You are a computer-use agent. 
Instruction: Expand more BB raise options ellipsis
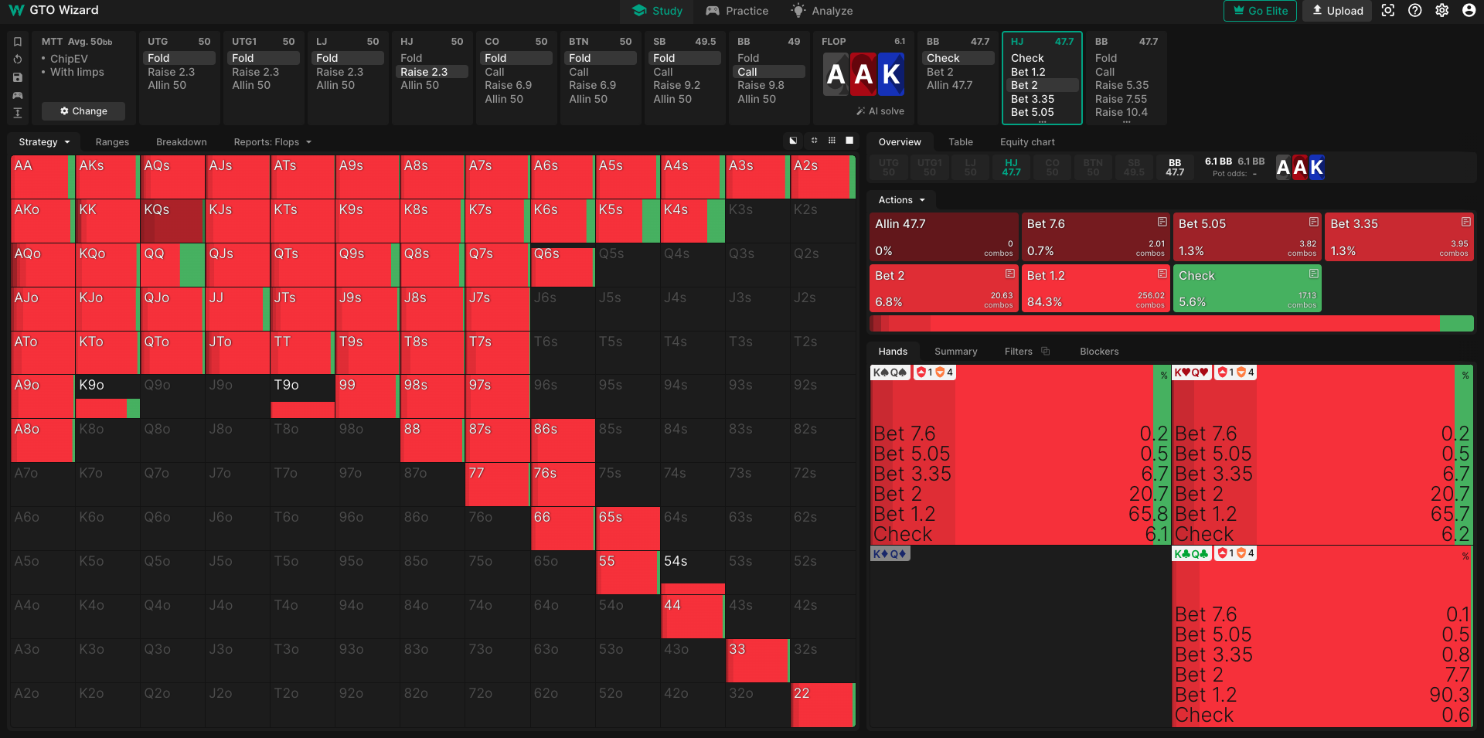1126,122
